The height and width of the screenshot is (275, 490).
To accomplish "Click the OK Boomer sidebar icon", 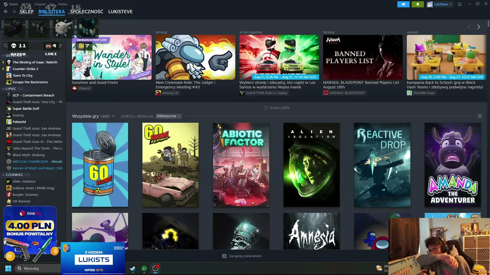I will pyautogui.click(x=9, y=201).
